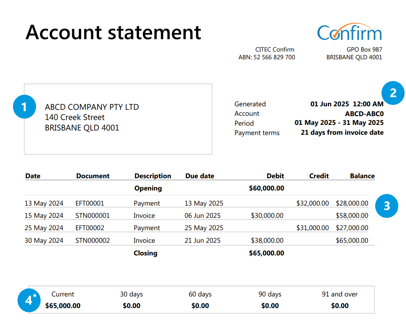Select generated date '01 Jun 2025 12:00 AM'
The width and height of the screenshot is (406, 334).
coord(347,104)
